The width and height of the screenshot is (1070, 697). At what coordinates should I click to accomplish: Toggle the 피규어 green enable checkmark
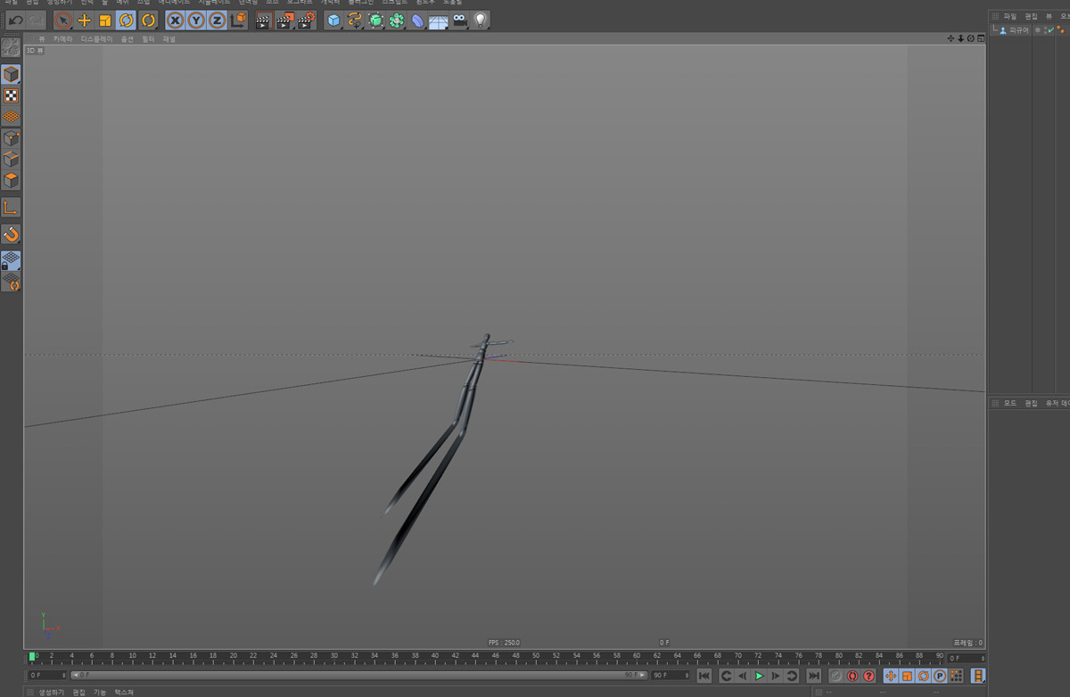coord(1051,30)
